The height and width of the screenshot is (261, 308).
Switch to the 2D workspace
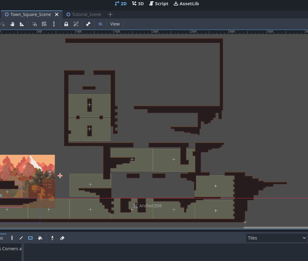click(x=121, y=4)
